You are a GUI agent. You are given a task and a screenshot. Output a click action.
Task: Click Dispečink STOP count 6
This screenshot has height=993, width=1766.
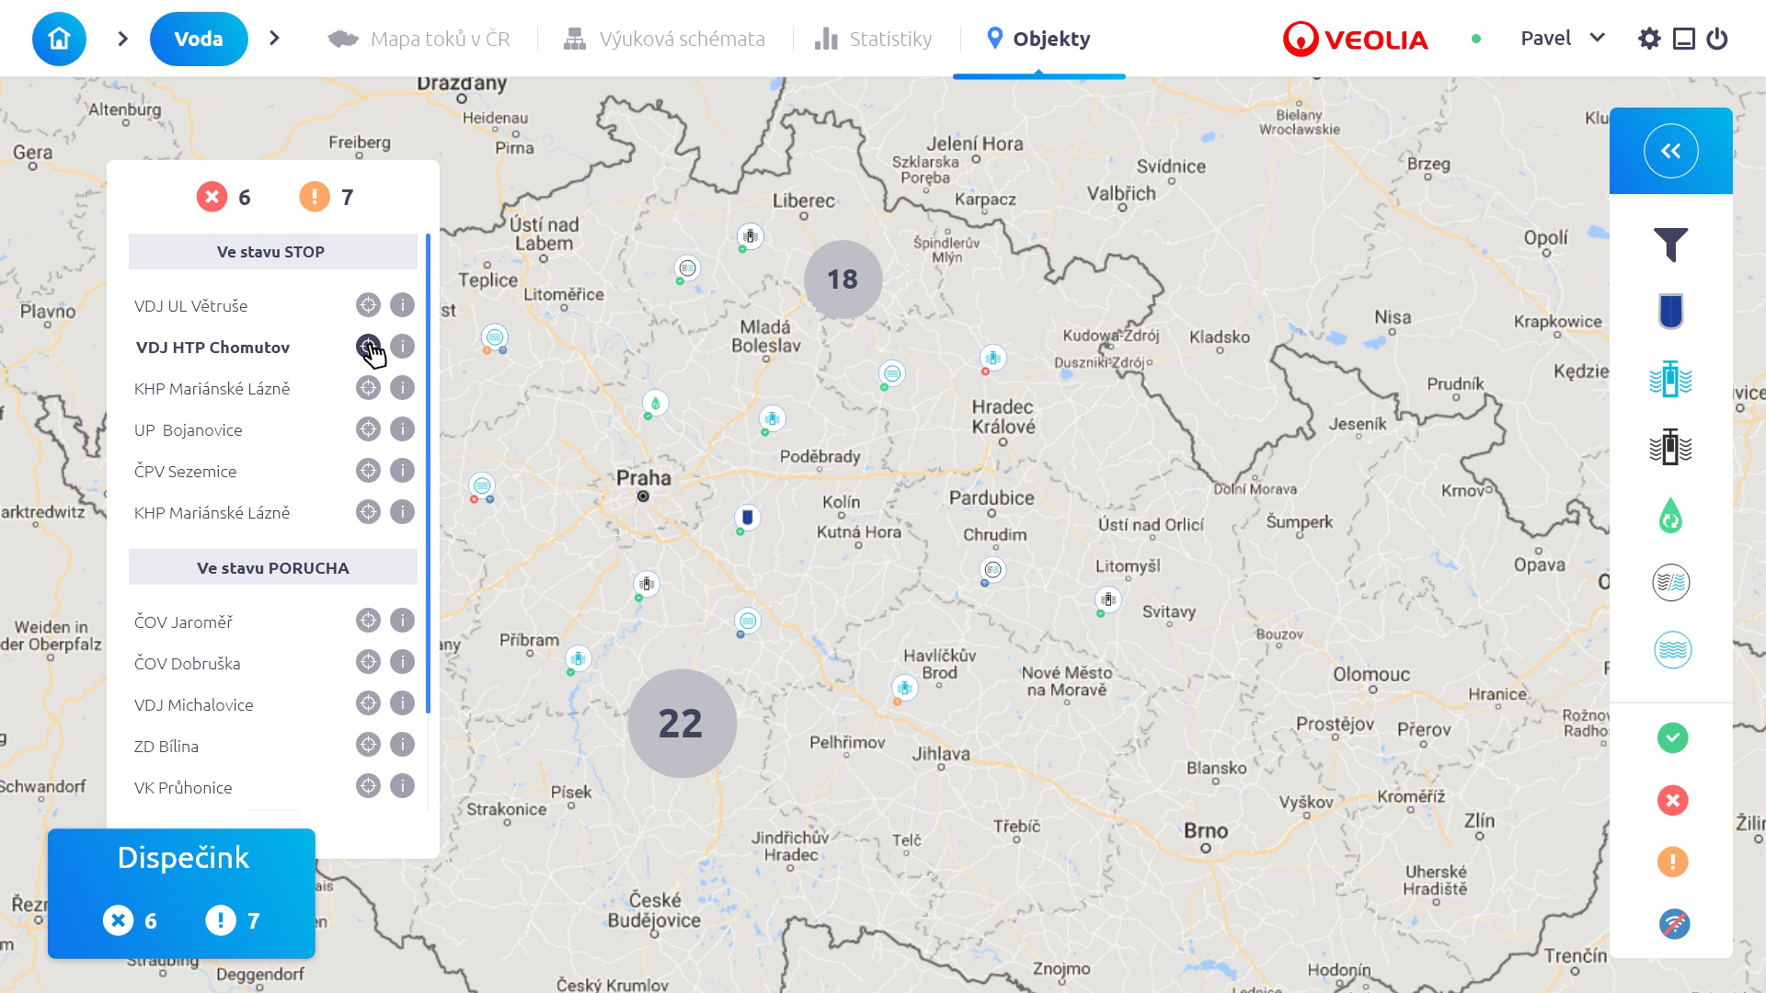point(130,920)
